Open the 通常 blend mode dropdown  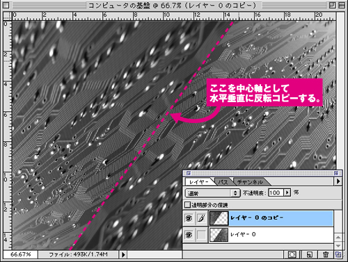(212, 193)
